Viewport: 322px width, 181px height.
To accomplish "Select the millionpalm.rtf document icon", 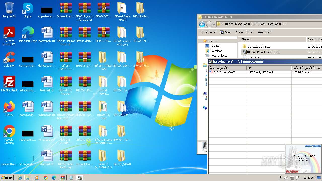I will [47, 109].
